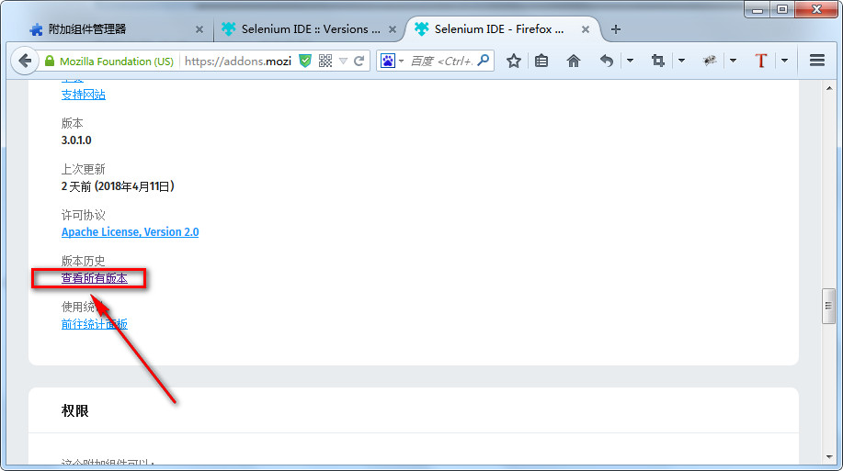Screen dimensions: 843x471
Task: Go back with the browser back arrow
Action: pyautogui.click(x=25, y=61)
